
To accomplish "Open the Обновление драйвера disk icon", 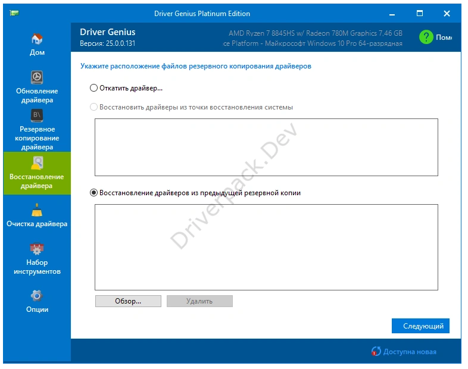I will [37, 77].
